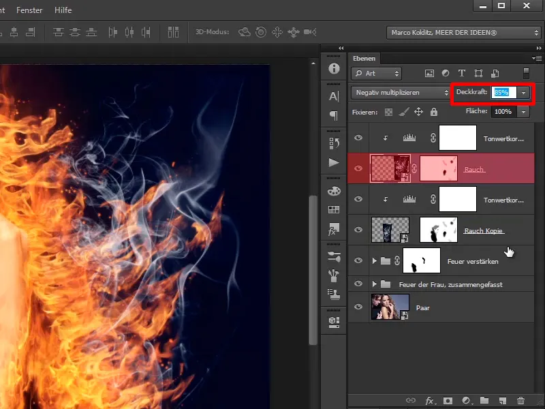Open the Swatches grid panel icon
Viewport: 545px width, 409px height.
(334, 209)
